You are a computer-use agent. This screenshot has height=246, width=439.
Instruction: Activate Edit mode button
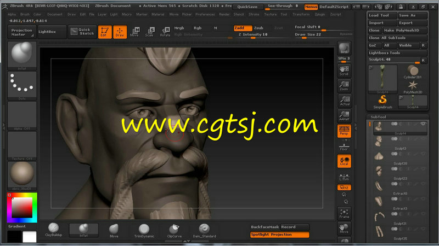pos(105,32)
